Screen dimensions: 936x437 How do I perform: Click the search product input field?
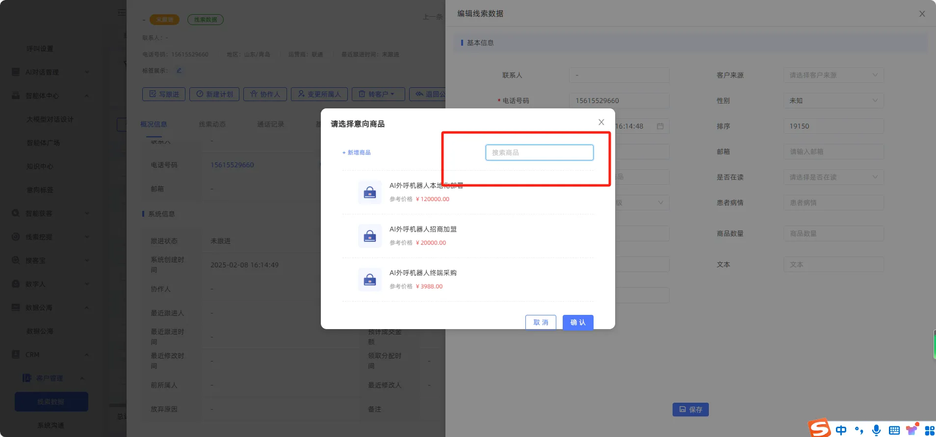tap(539, 153)
